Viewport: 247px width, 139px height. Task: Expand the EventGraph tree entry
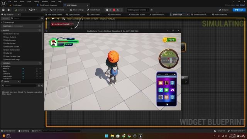(2, 22)
